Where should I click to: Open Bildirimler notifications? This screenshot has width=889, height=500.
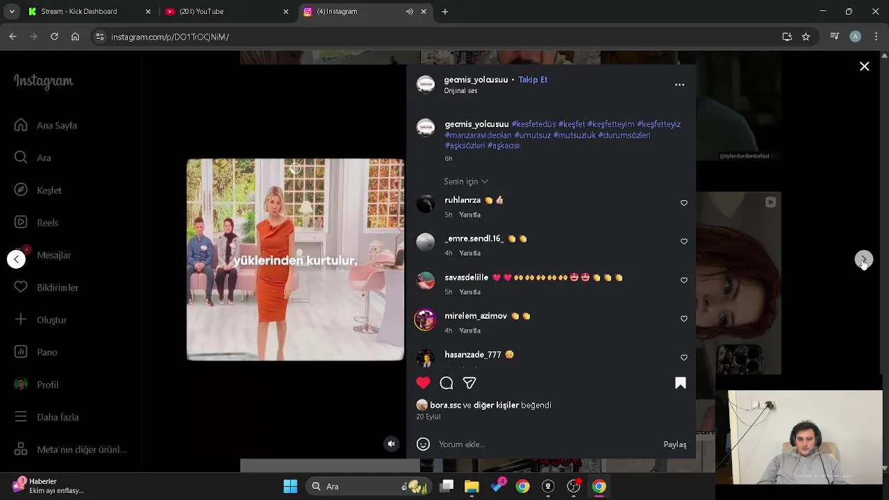(47, 287)
